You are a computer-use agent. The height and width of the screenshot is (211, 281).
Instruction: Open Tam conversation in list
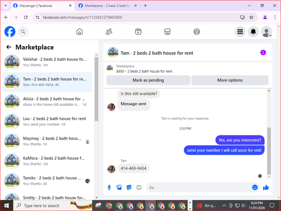(x=47, y=82)
